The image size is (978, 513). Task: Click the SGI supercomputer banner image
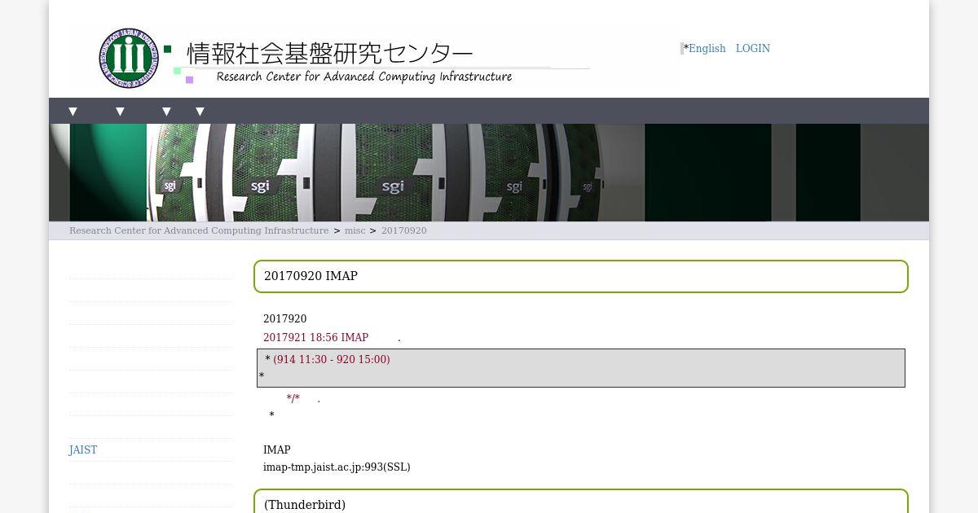coord(489,173)
